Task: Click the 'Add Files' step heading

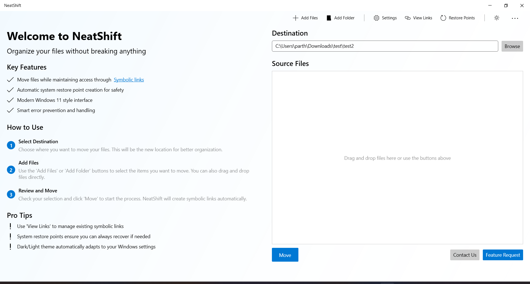Action: click(28, 163)
